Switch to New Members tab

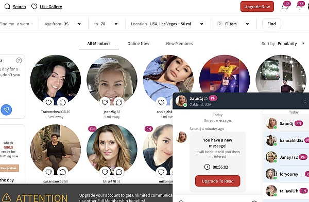[x=179, y=44]
